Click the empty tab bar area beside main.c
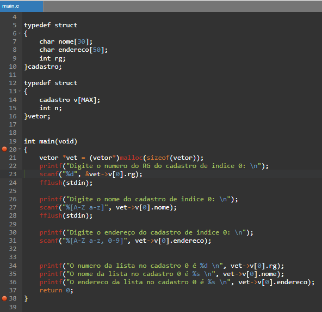The width and height of the screenshot is (322, 312). point(182,6)
